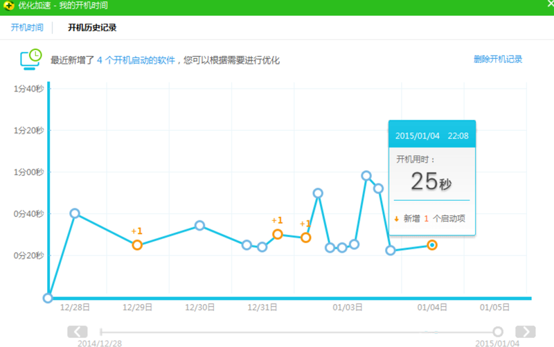554x347 pixels.
Task: Click the data point above 12/30日
Action: (199, 225)
